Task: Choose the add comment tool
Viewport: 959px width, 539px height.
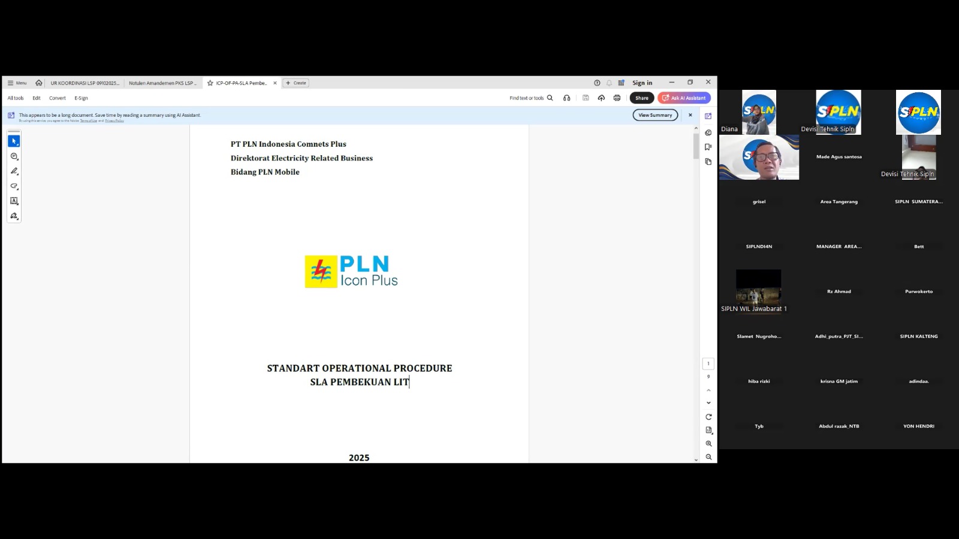Action: [14, 156]
